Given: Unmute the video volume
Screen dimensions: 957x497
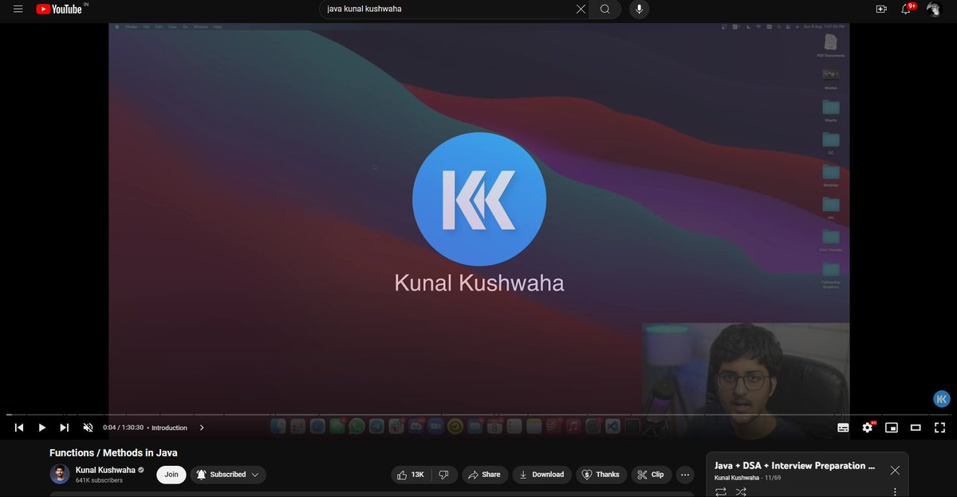Looking at the screenshot, I should click(x=88, y=428).
